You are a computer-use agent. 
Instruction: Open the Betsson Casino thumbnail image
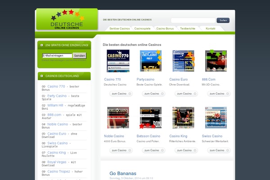[151, 117]
